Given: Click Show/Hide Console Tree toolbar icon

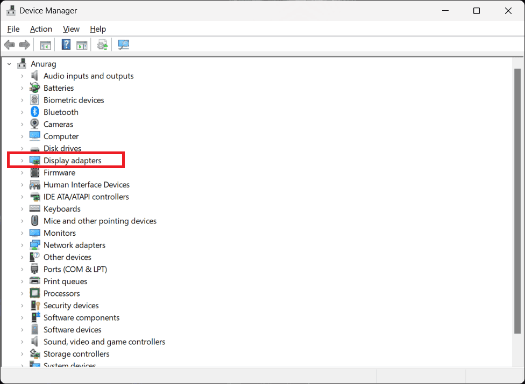Looking at the screenshot, I should (x=46, y=45).
